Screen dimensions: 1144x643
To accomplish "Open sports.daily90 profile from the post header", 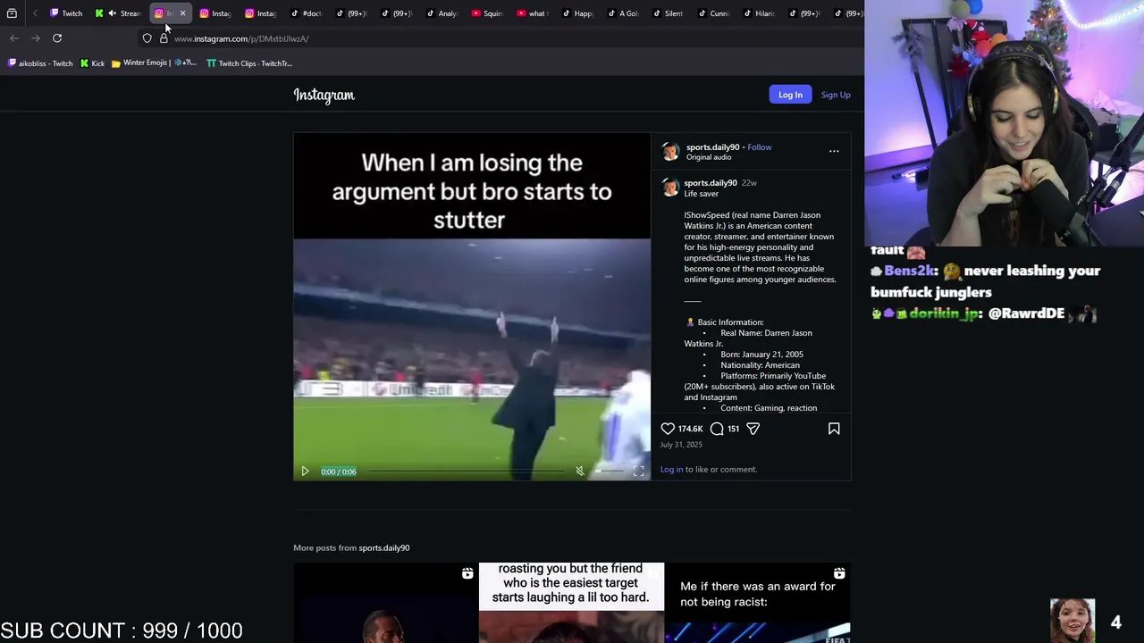I will coord(712,147).
